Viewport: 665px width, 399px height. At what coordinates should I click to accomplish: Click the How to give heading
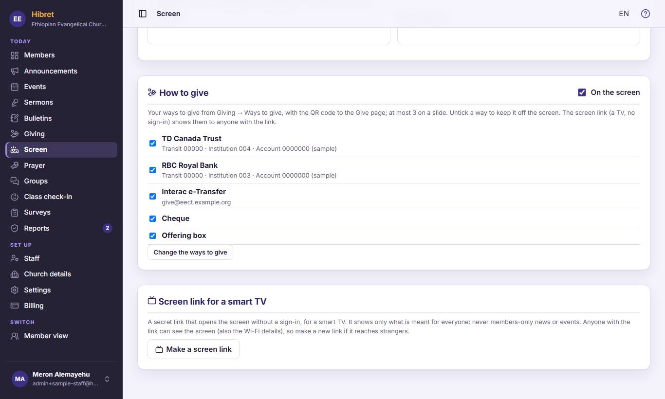click(184, 93)
